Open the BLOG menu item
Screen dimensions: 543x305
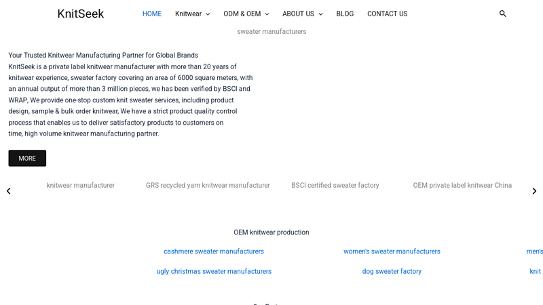click(x=345, y=14)
